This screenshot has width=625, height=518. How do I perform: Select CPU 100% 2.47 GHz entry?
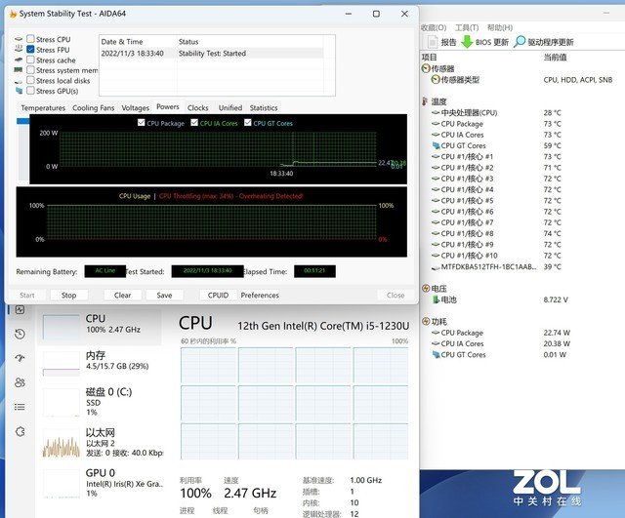(100, 327)
